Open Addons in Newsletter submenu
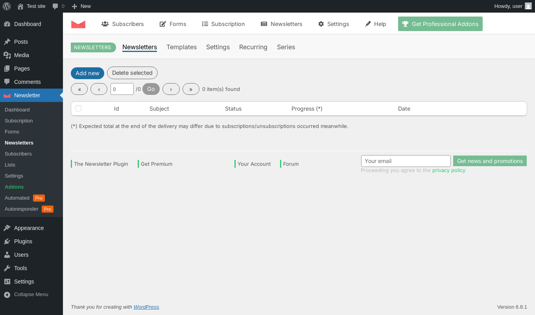The width and height of the screenshot is (535, 315). pos(14,187)
